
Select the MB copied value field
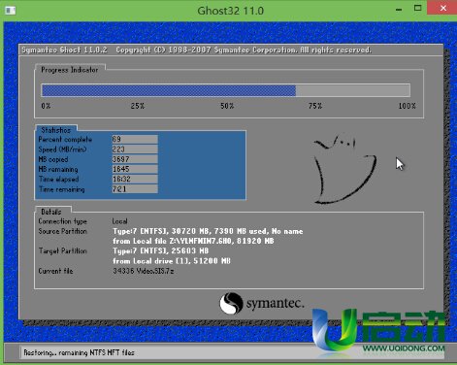point(135,159)
